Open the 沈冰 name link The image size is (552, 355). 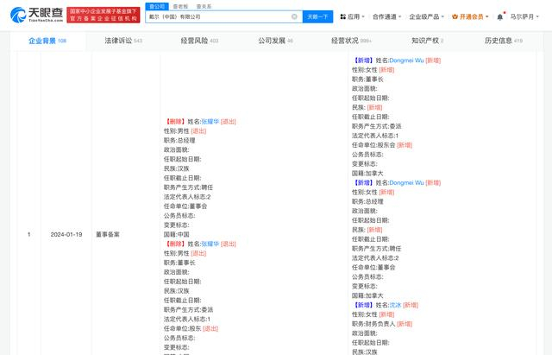click(x=395, y=305)
